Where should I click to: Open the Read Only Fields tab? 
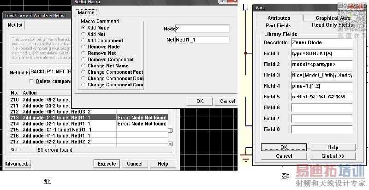tap(332, 25)
